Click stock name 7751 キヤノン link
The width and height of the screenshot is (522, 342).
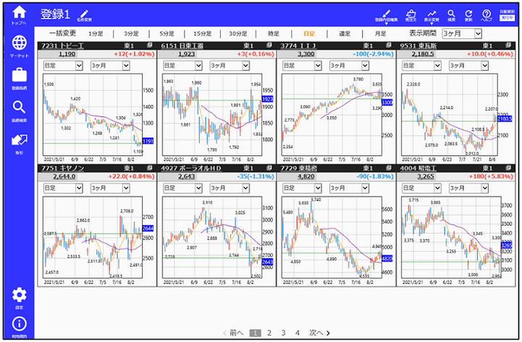62,168
